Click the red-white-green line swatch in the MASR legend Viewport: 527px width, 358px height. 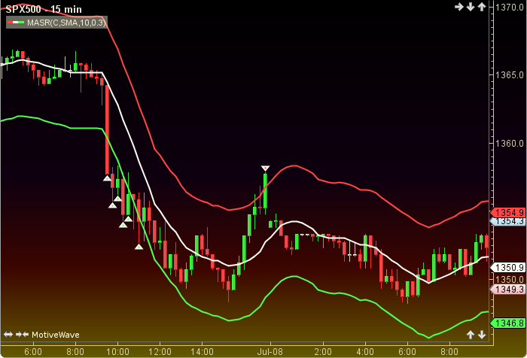[x=16, y=23]
